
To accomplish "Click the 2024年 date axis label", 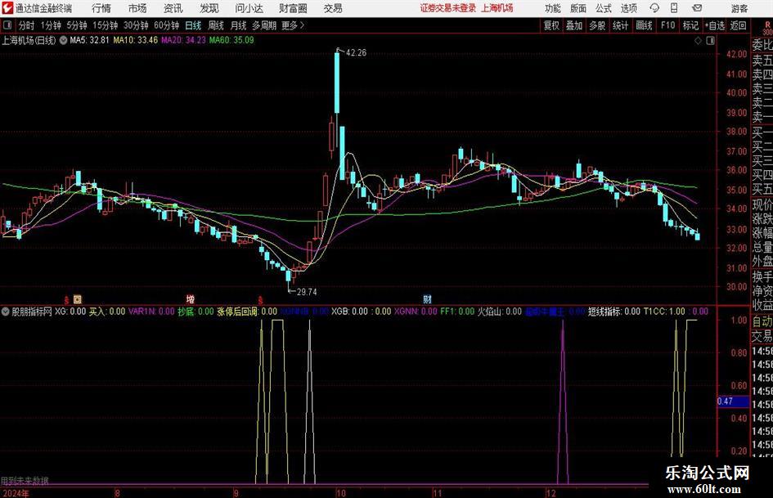I will (x=16, y=493).
